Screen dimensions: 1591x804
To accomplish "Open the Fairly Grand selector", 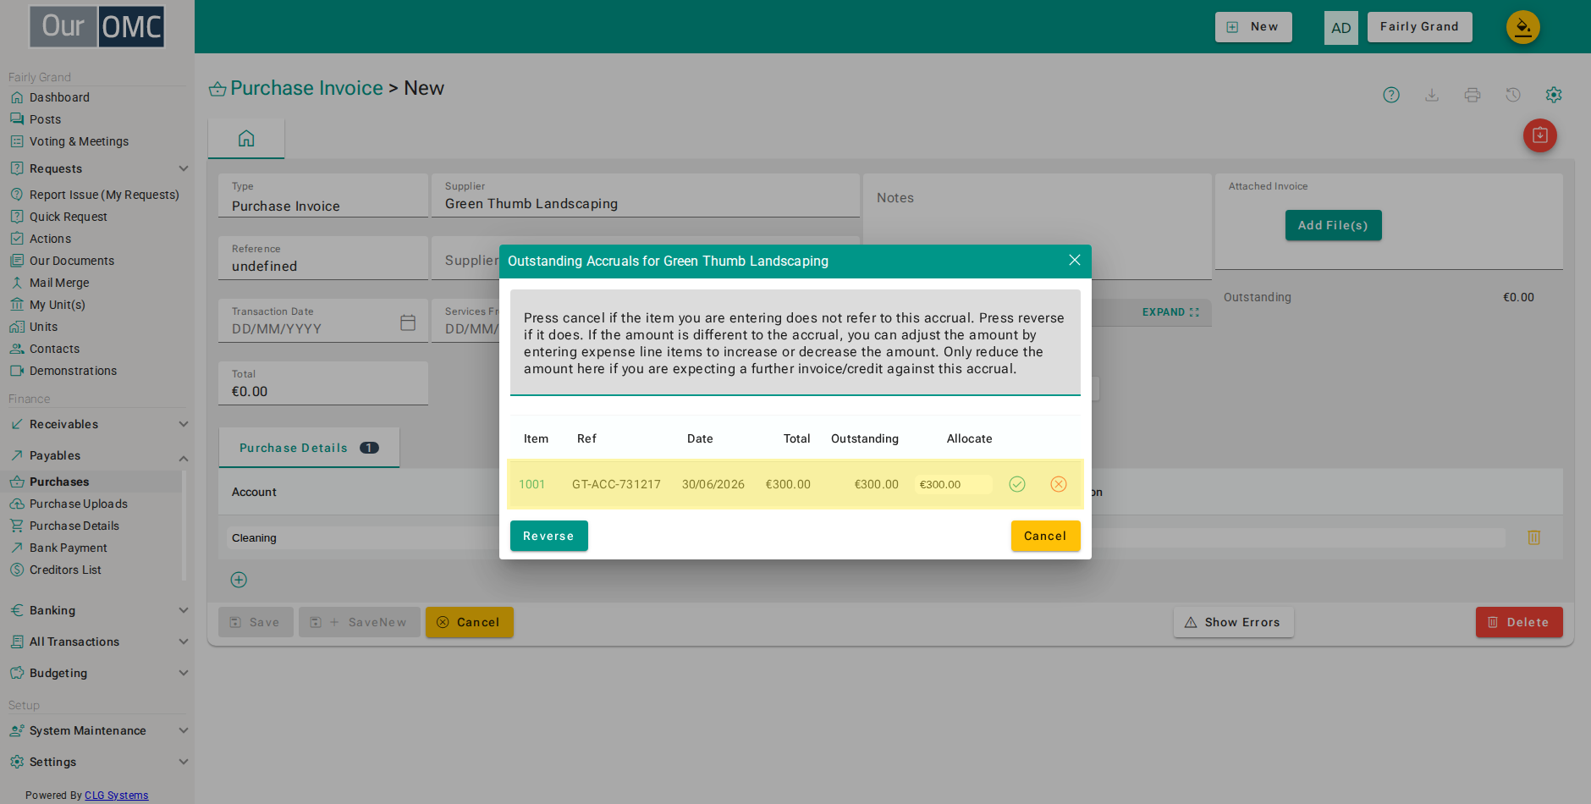I will 1419,27.
